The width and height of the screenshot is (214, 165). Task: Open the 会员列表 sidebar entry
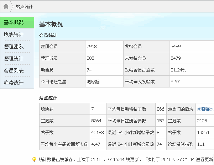(14, 71)
